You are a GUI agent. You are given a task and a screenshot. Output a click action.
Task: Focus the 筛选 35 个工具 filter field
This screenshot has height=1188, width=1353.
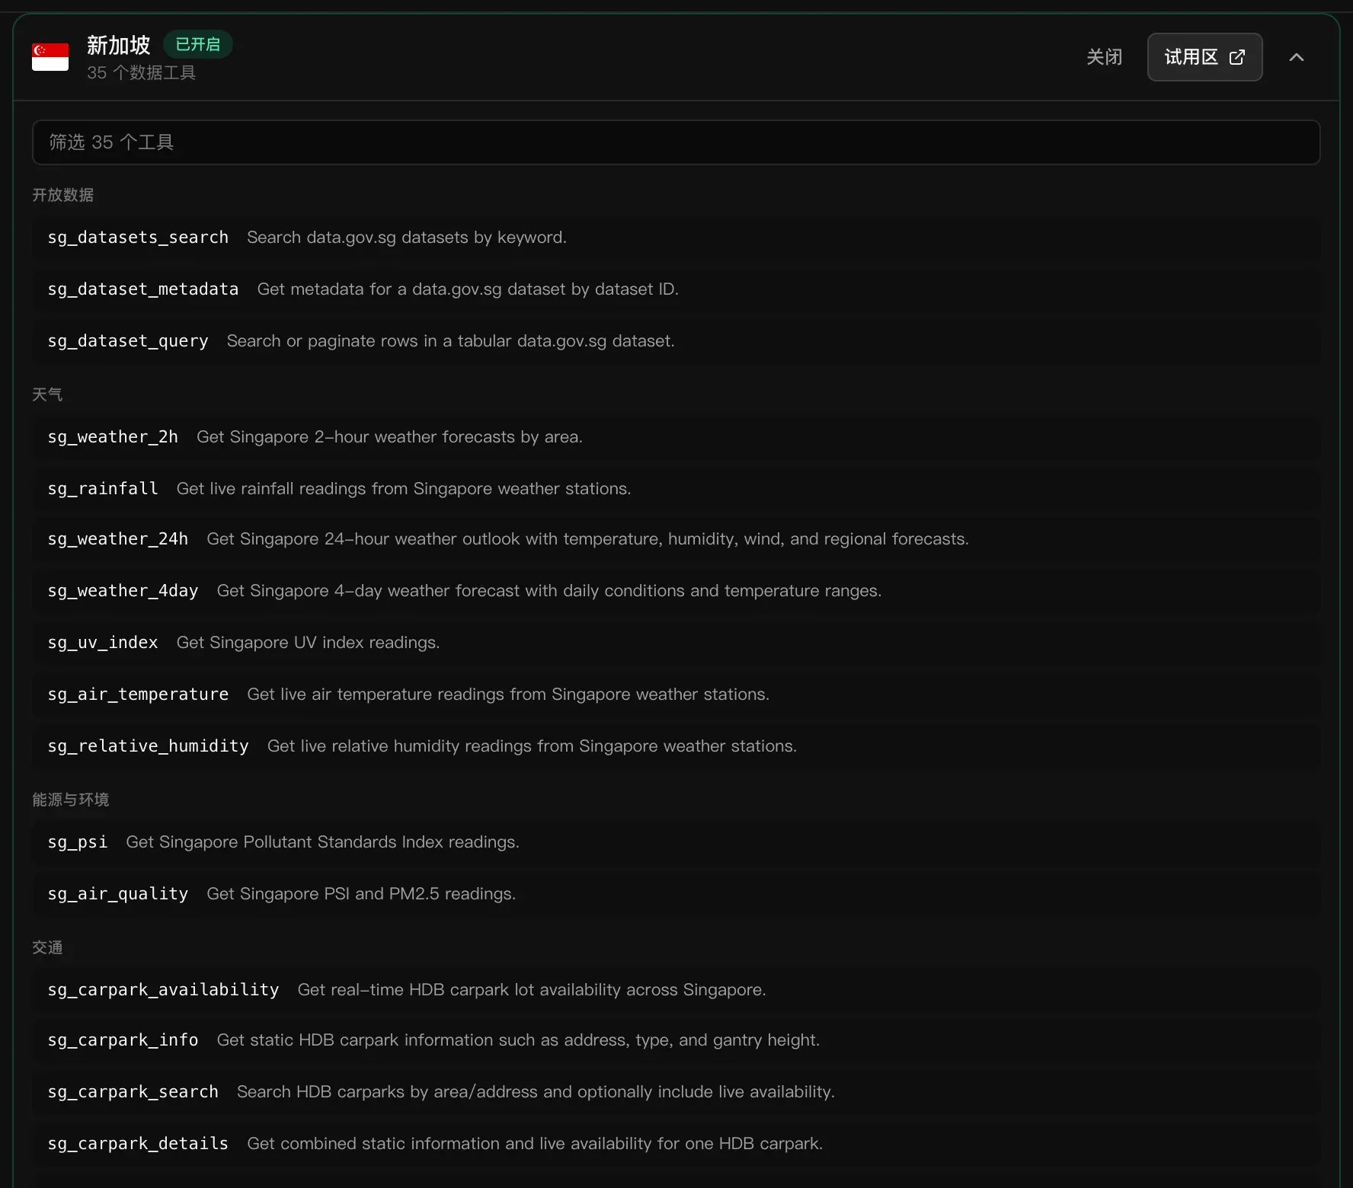pos(676,142)
